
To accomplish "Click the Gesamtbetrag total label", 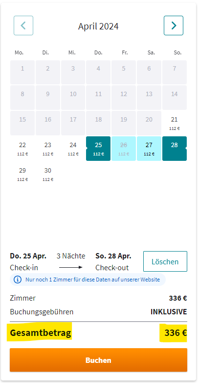I will pos(41,332).
